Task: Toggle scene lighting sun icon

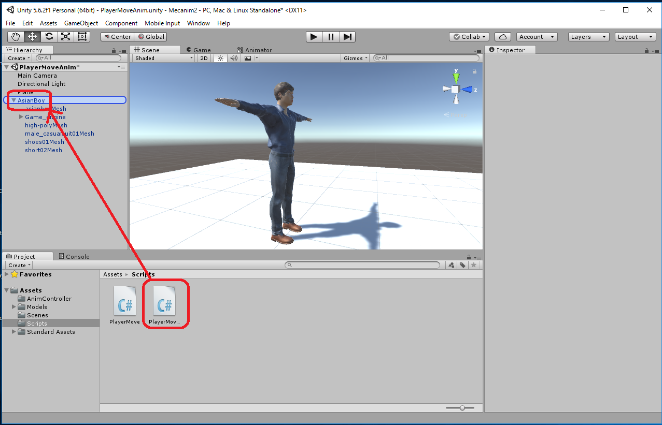Action: click(220, 58)
